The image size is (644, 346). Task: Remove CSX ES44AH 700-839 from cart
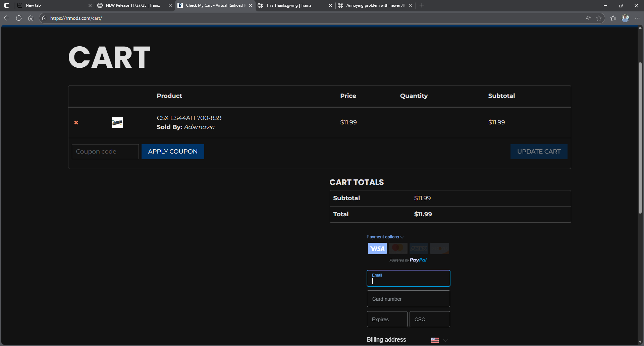tap(76, 123)
